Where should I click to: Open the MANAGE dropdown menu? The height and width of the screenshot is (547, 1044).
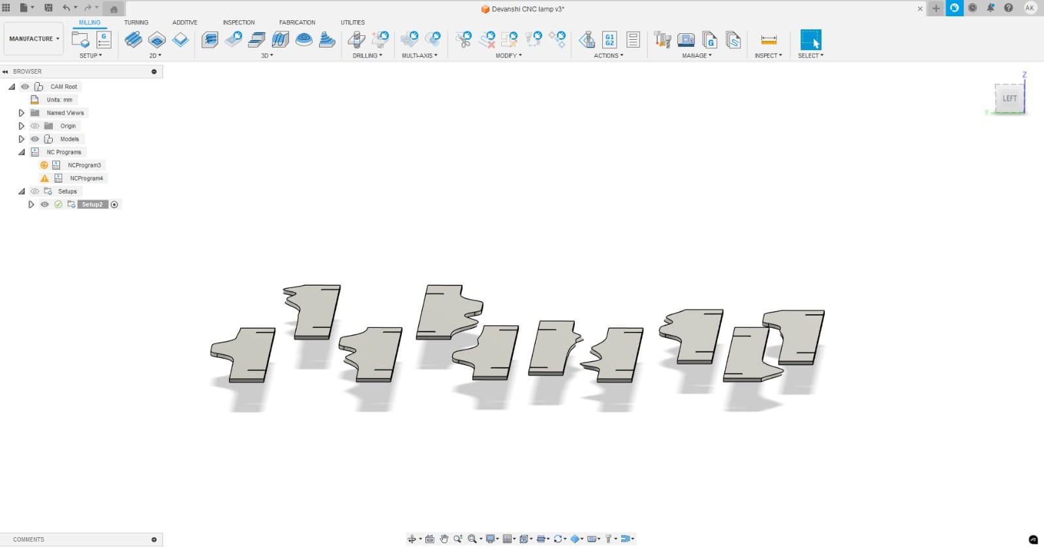coord(697,56)
